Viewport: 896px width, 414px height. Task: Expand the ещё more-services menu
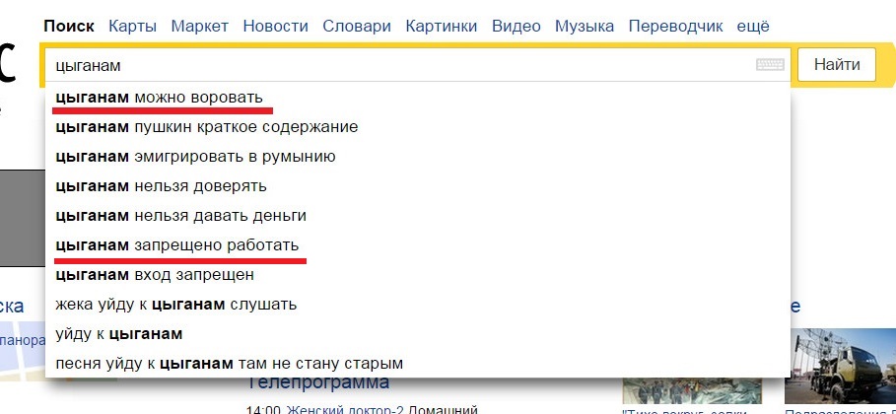(753, 27)
